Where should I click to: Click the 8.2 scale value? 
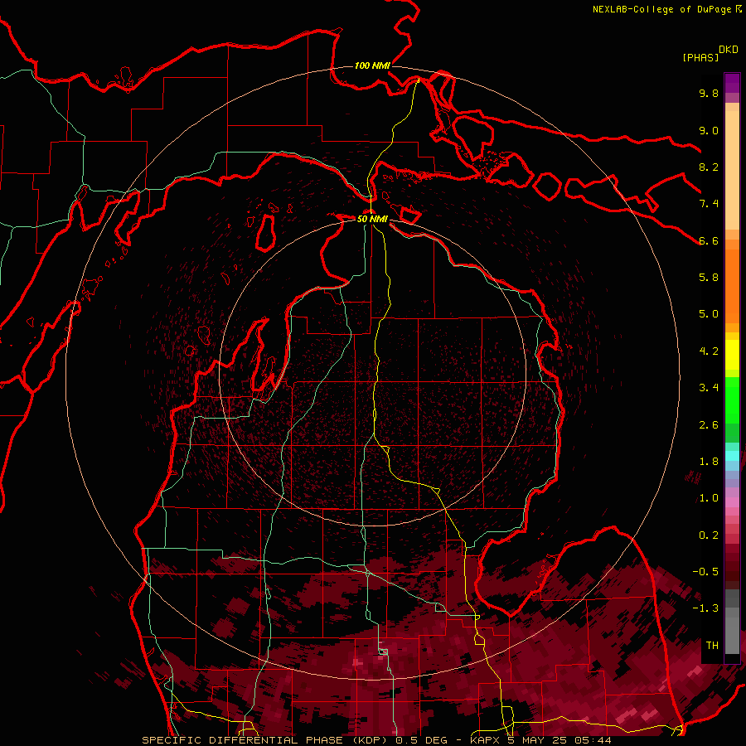(x=709, y=167)
